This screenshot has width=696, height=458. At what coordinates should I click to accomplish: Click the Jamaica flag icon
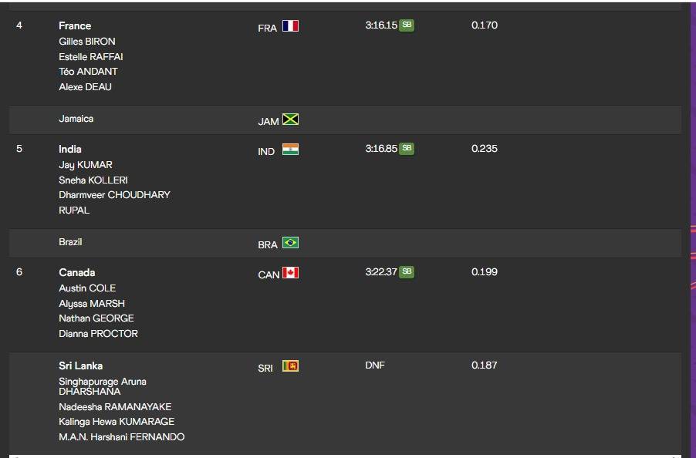(290, 120)
